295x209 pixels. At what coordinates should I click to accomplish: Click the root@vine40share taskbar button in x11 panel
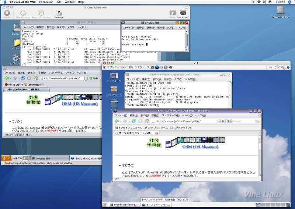(125, 205)
